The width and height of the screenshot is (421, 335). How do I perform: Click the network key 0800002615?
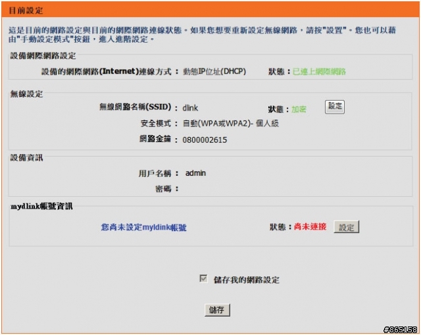(205, 140)
